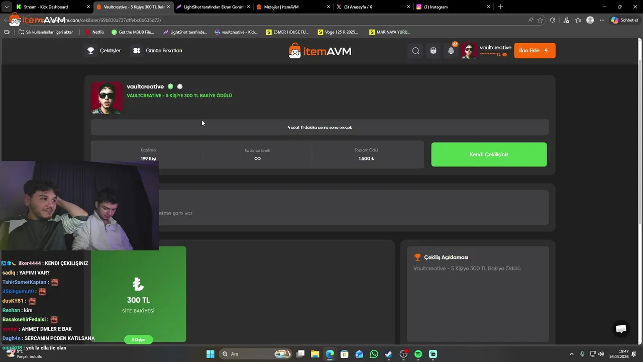This screenshot has width=643, height=362.
Task: Open ESMER HOUSE TÜ bookmark
Action: coord(287,32)
